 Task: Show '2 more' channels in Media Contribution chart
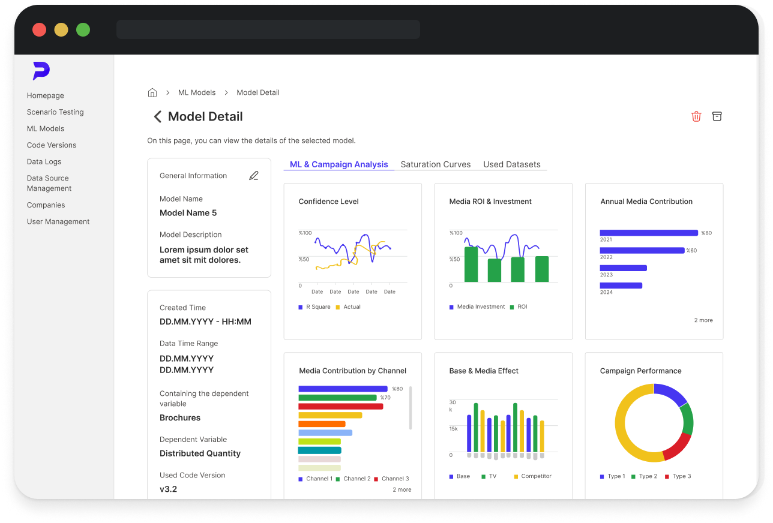(402, 489)
